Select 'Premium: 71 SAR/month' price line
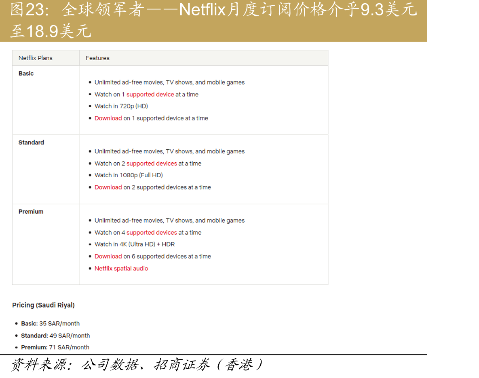 (55, 347)
